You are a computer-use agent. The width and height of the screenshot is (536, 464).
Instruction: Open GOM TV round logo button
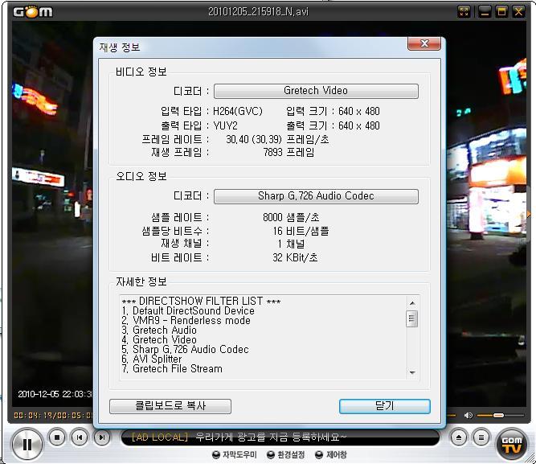point(512,444)
